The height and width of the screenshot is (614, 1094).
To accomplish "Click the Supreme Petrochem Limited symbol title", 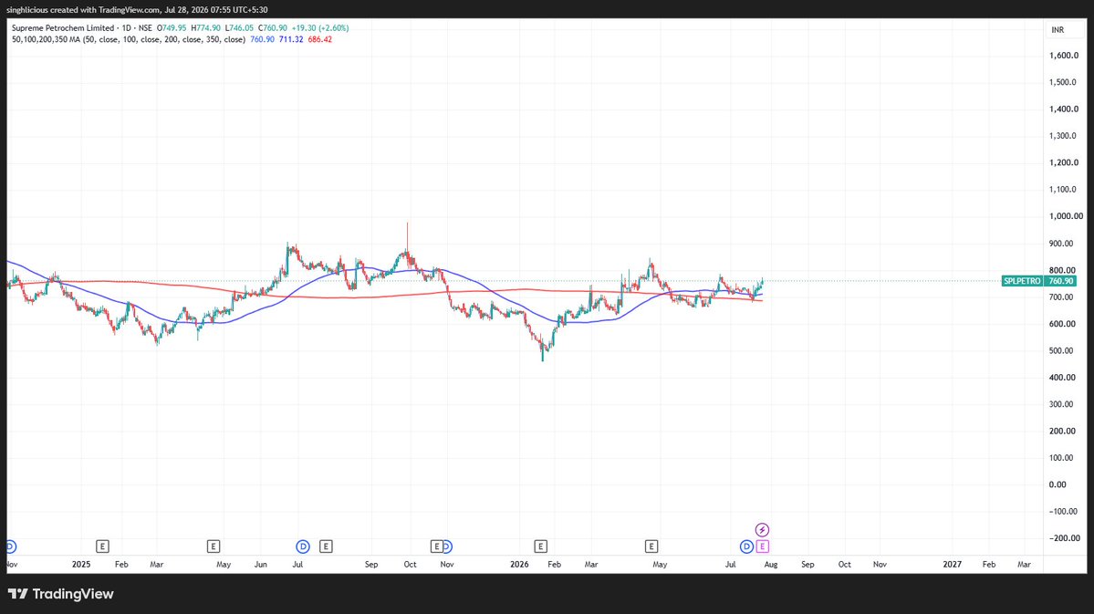I will point(63,28).
